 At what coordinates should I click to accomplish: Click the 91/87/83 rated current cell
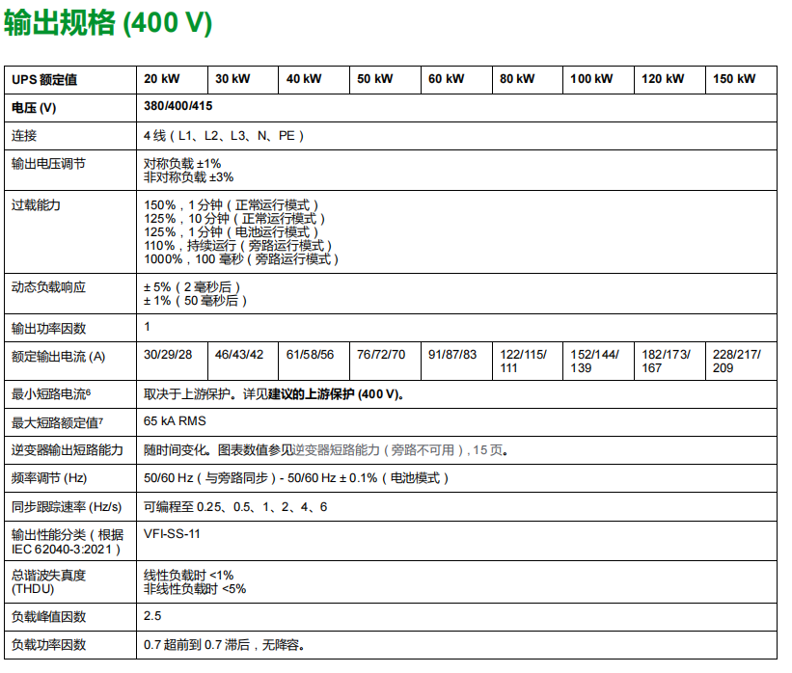pyautogui.click(x=452, y=355)
